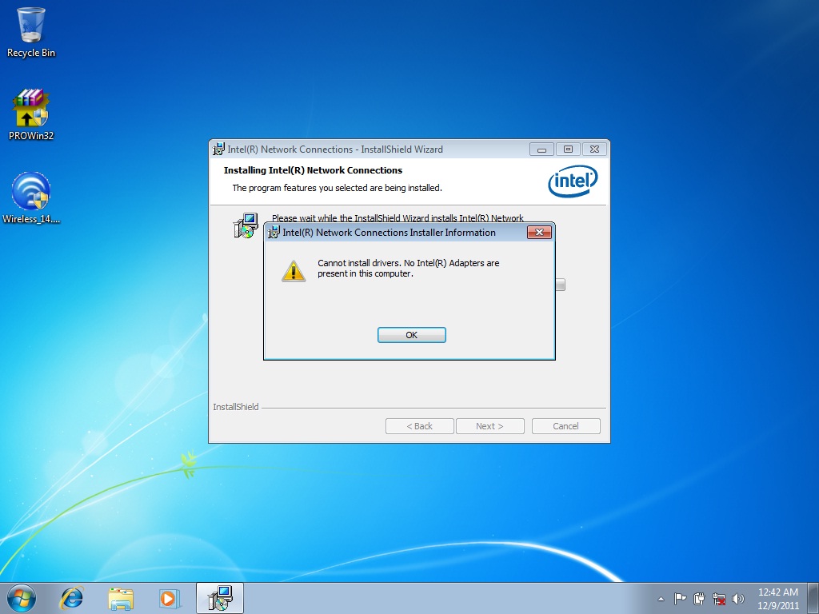
Task: Open the Action Center flag icon
Action: 680,599
